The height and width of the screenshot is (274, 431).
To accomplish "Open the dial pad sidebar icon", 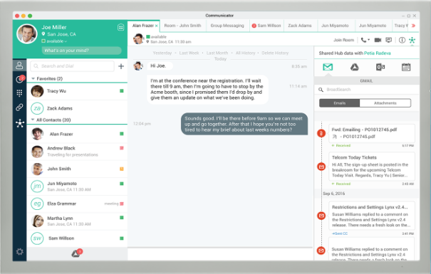I will pos(19,93).
